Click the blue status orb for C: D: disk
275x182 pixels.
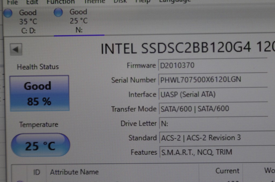(x=8, y=13)
